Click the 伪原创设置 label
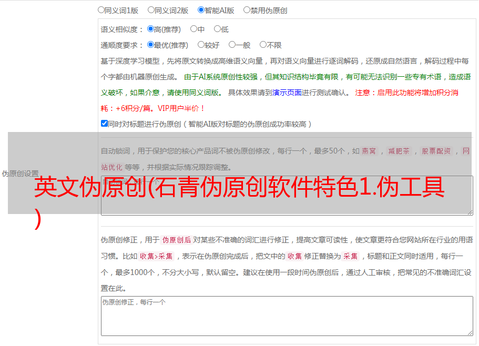This screenshot has width=479, height=346. (x=20, y=174)
